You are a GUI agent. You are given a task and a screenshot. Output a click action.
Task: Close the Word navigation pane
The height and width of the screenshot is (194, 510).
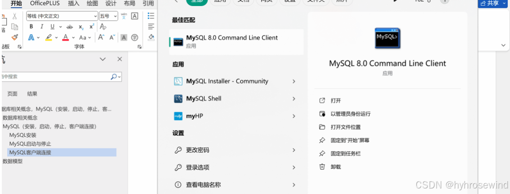(120, 59)
